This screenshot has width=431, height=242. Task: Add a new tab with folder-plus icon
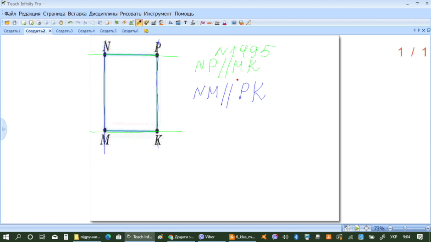pyautogui.click(x=146, y=31)
